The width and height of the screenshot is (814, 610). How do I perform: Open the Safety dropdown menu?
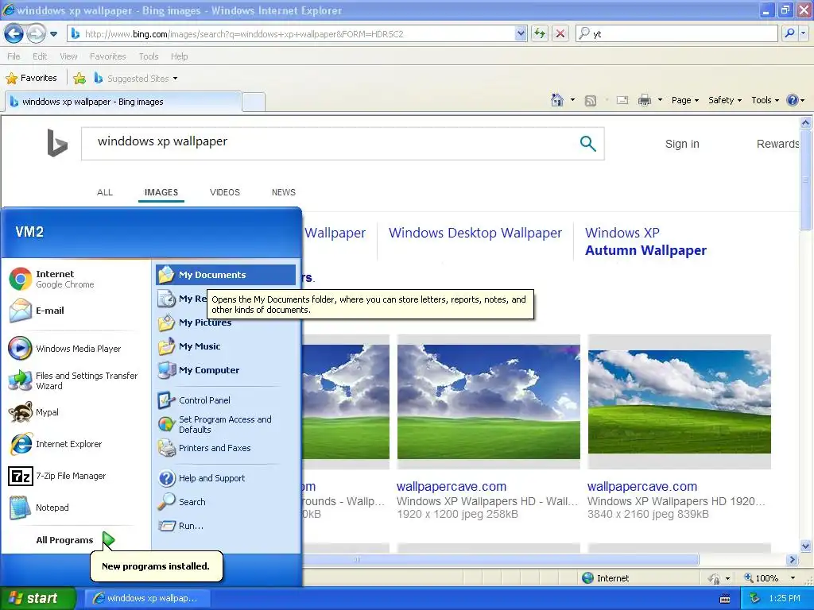[725, 100]
